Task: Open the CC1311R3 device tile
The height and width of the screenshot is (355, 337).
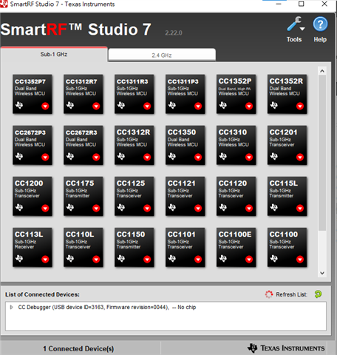Action: click(135, 94)
